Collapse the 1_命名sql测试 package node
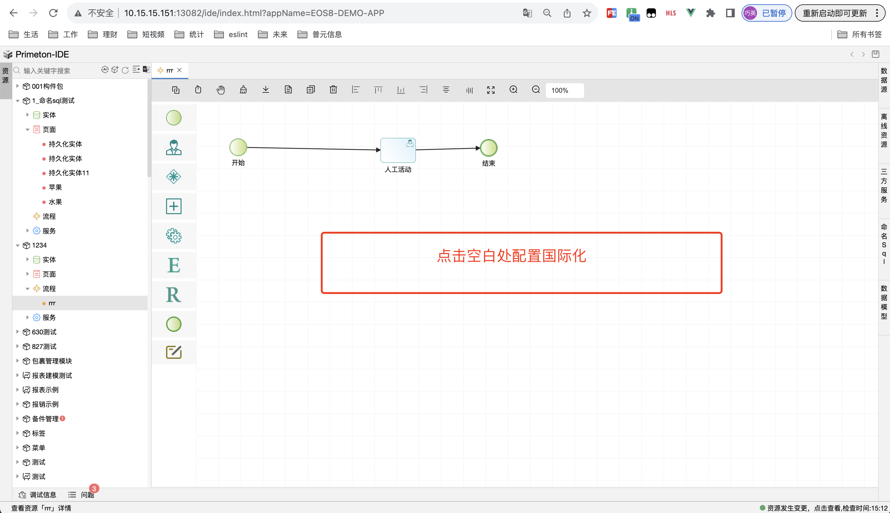 tap(18, 101)
